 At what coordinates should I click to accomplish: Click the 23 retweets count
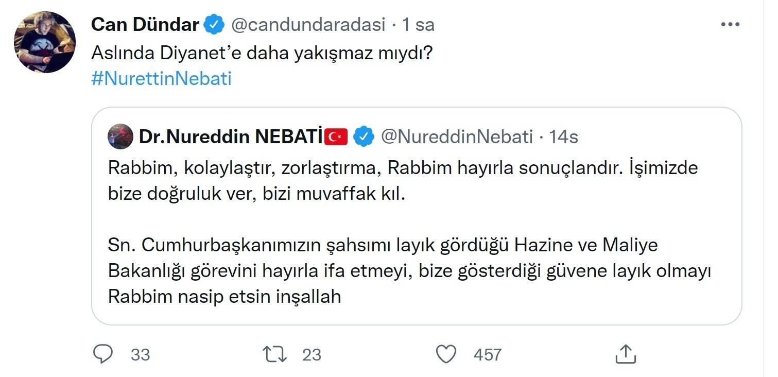tap(312, 354)
